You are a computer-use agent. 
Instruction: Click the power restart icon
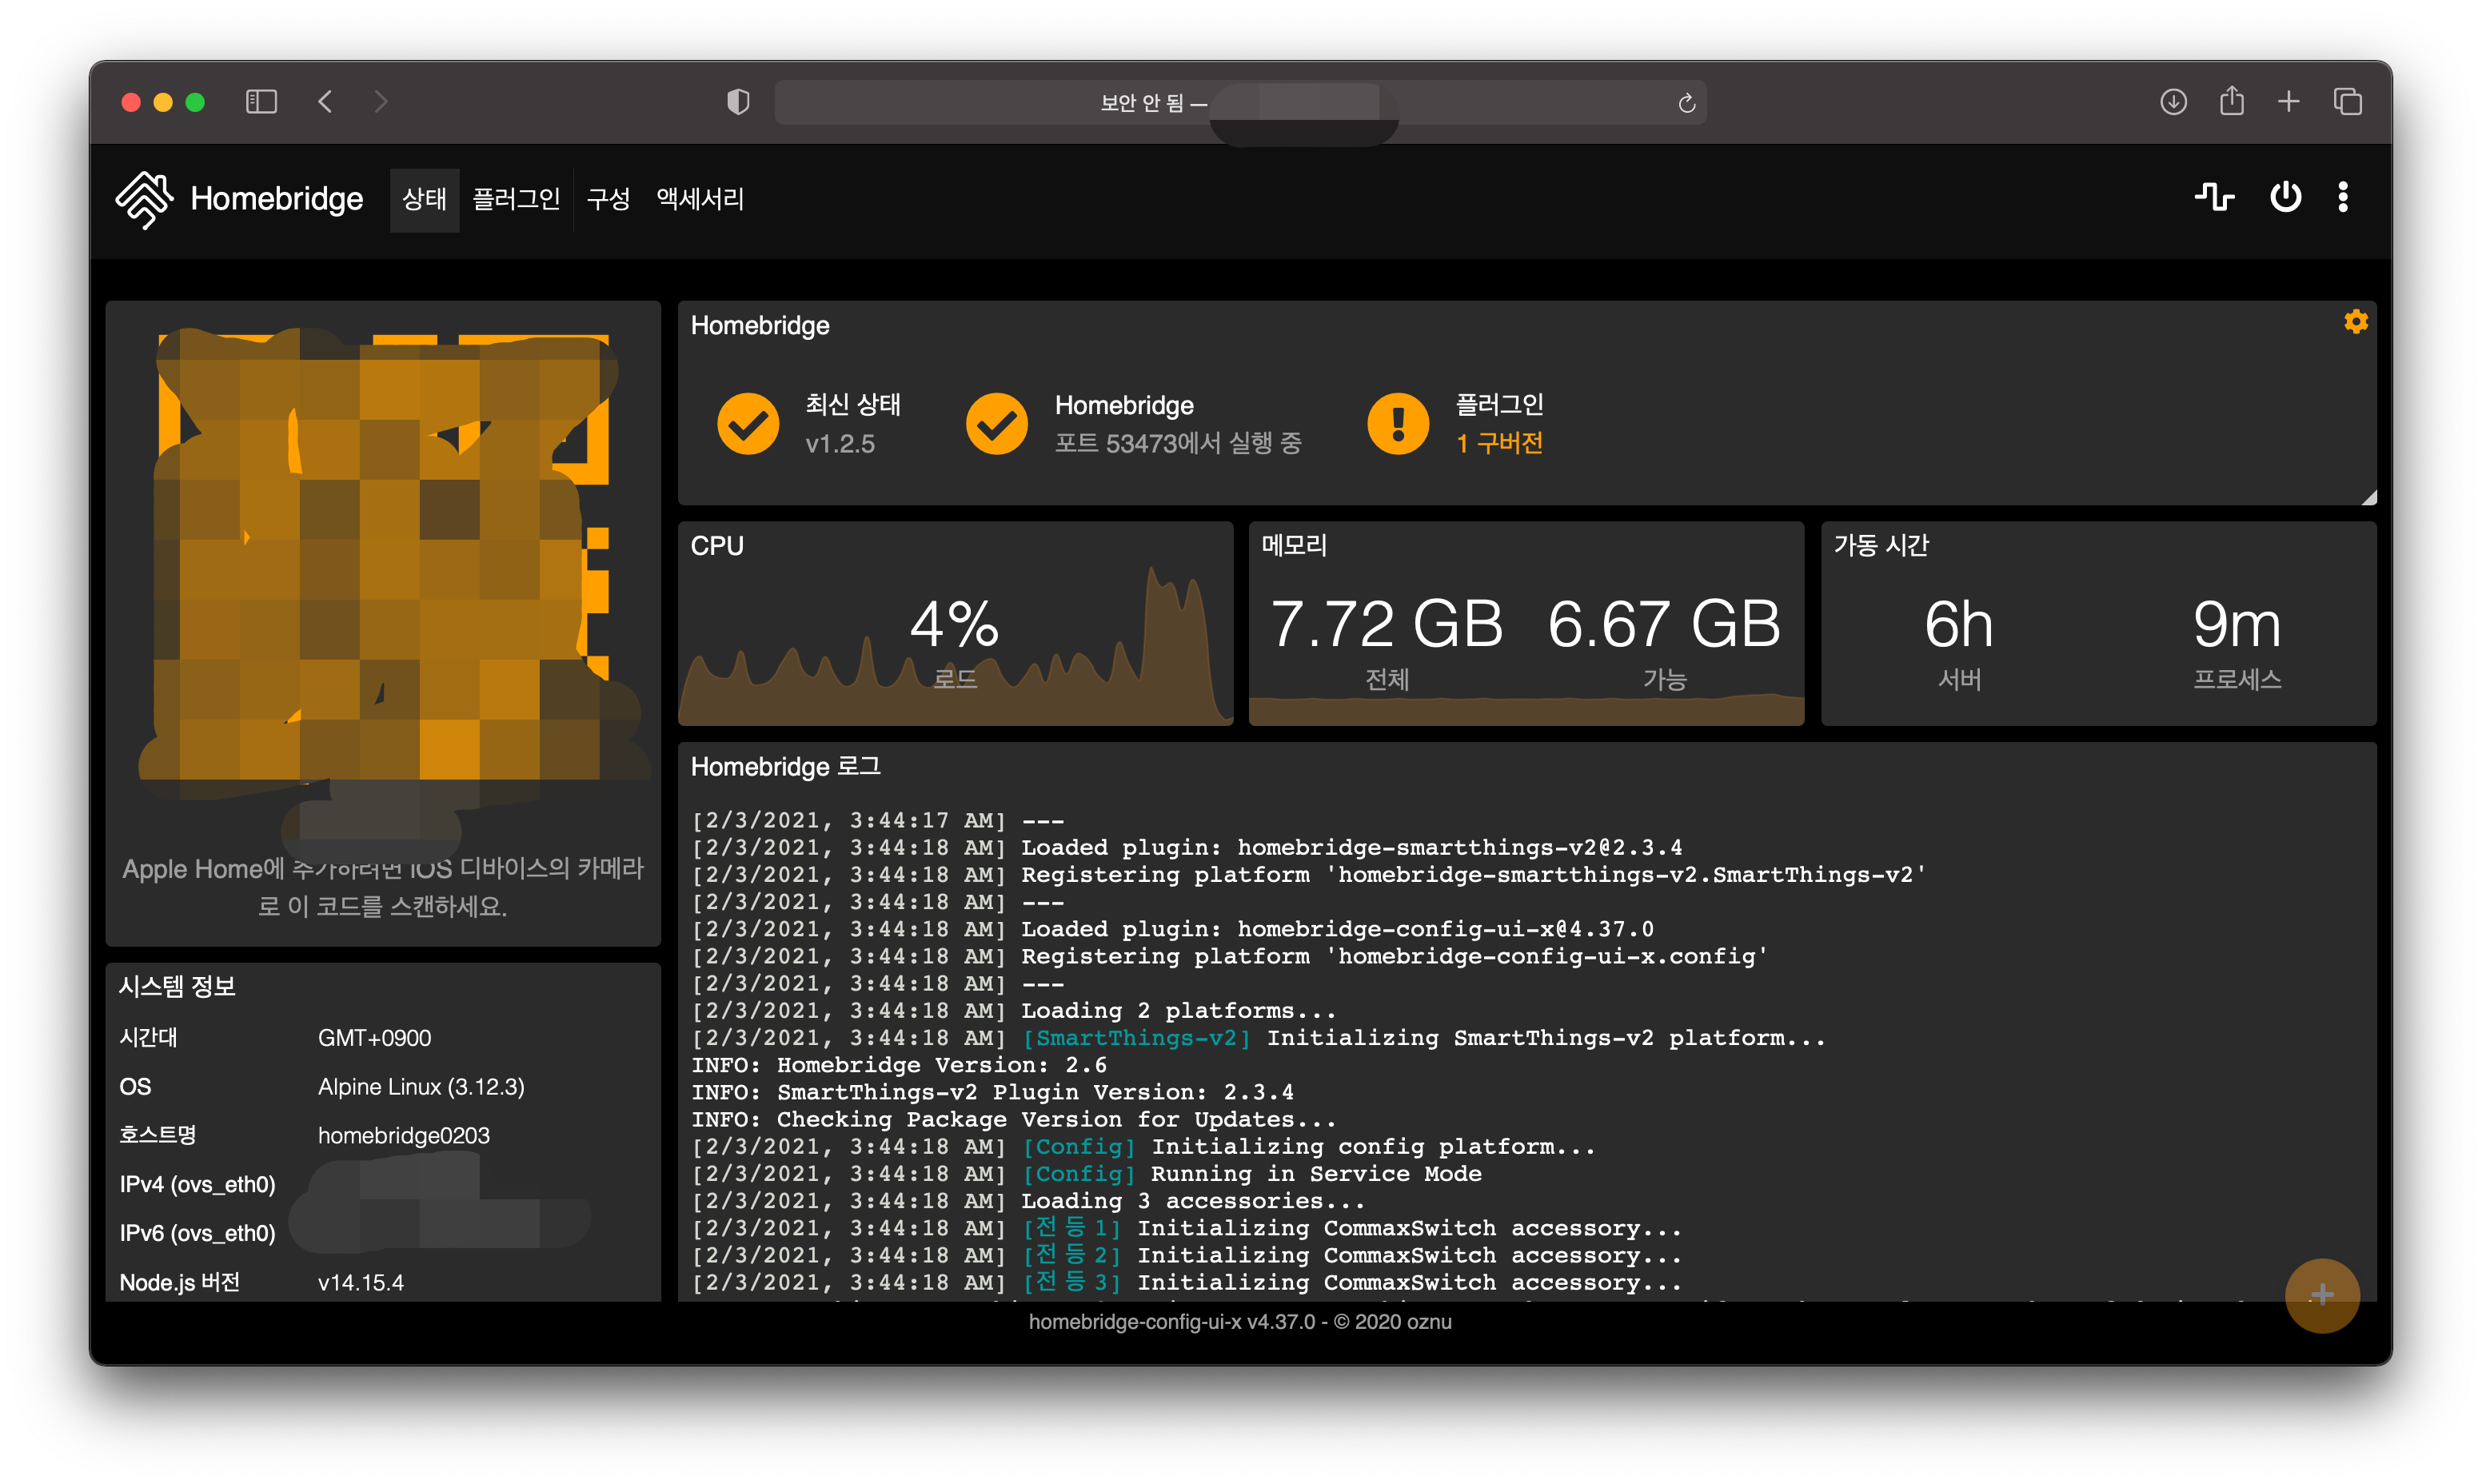point(2285,197)
